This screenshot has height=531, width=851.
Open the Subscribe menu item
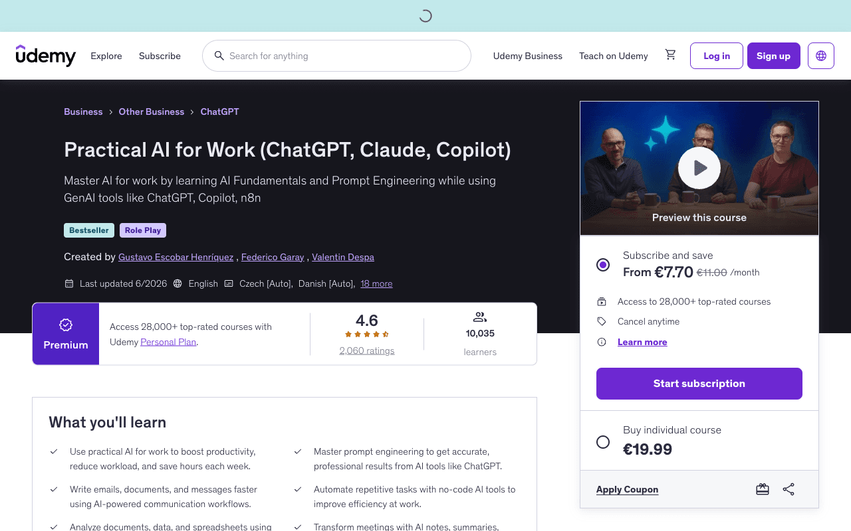pyautogui.click(x=160, y=56)
